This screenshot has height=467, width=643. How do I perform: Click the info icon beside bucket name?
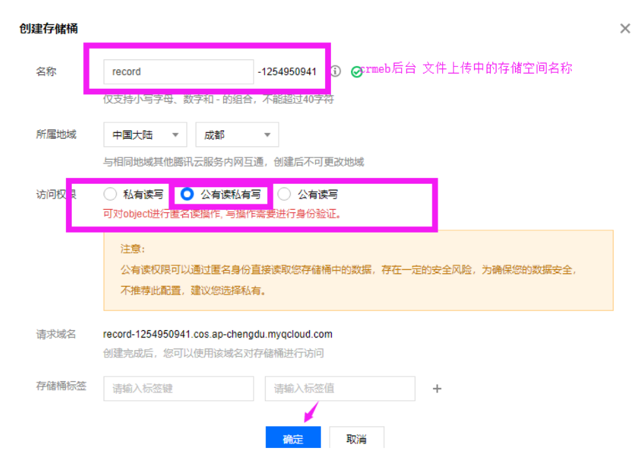335,71
